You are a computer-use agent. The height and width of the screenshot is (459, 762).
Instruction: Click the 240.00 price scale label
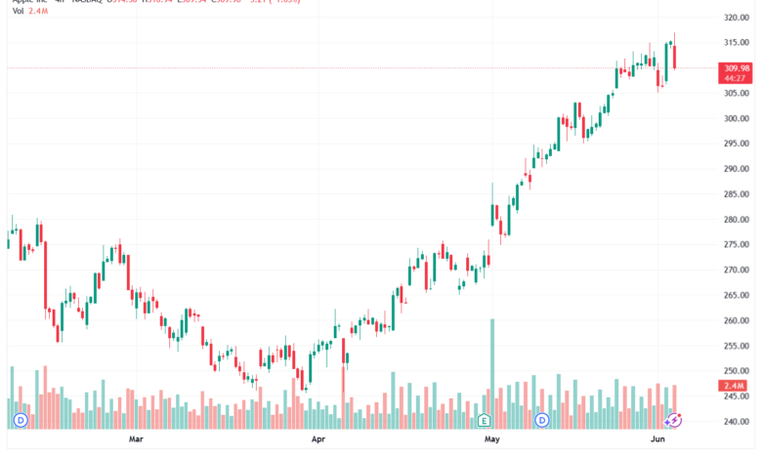click(x=737, y=422)
